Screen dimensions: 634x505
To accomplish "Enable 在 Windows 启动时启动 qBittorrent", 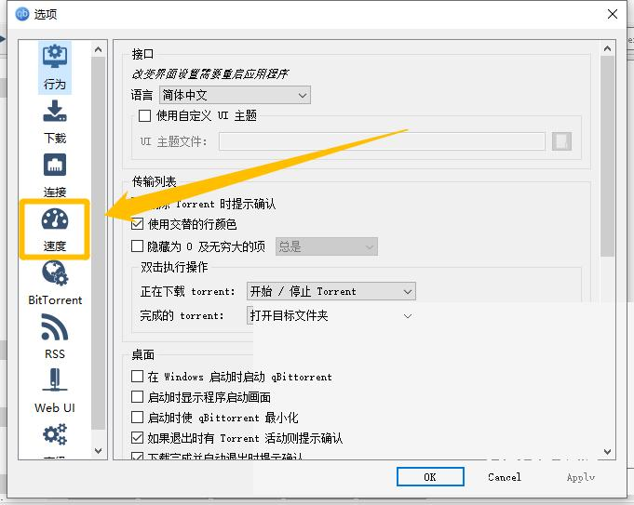I will (137, 377).
